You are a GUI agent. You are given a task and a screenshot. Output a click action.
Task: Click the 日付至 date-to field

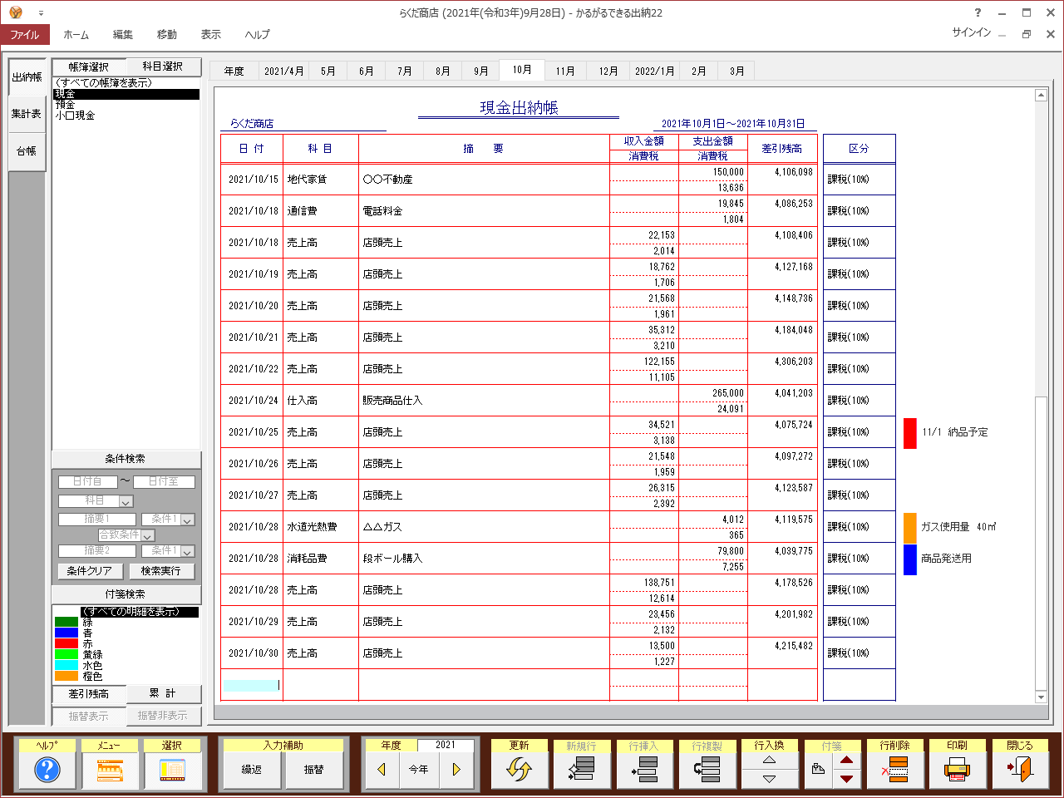[x=165, y=482]
